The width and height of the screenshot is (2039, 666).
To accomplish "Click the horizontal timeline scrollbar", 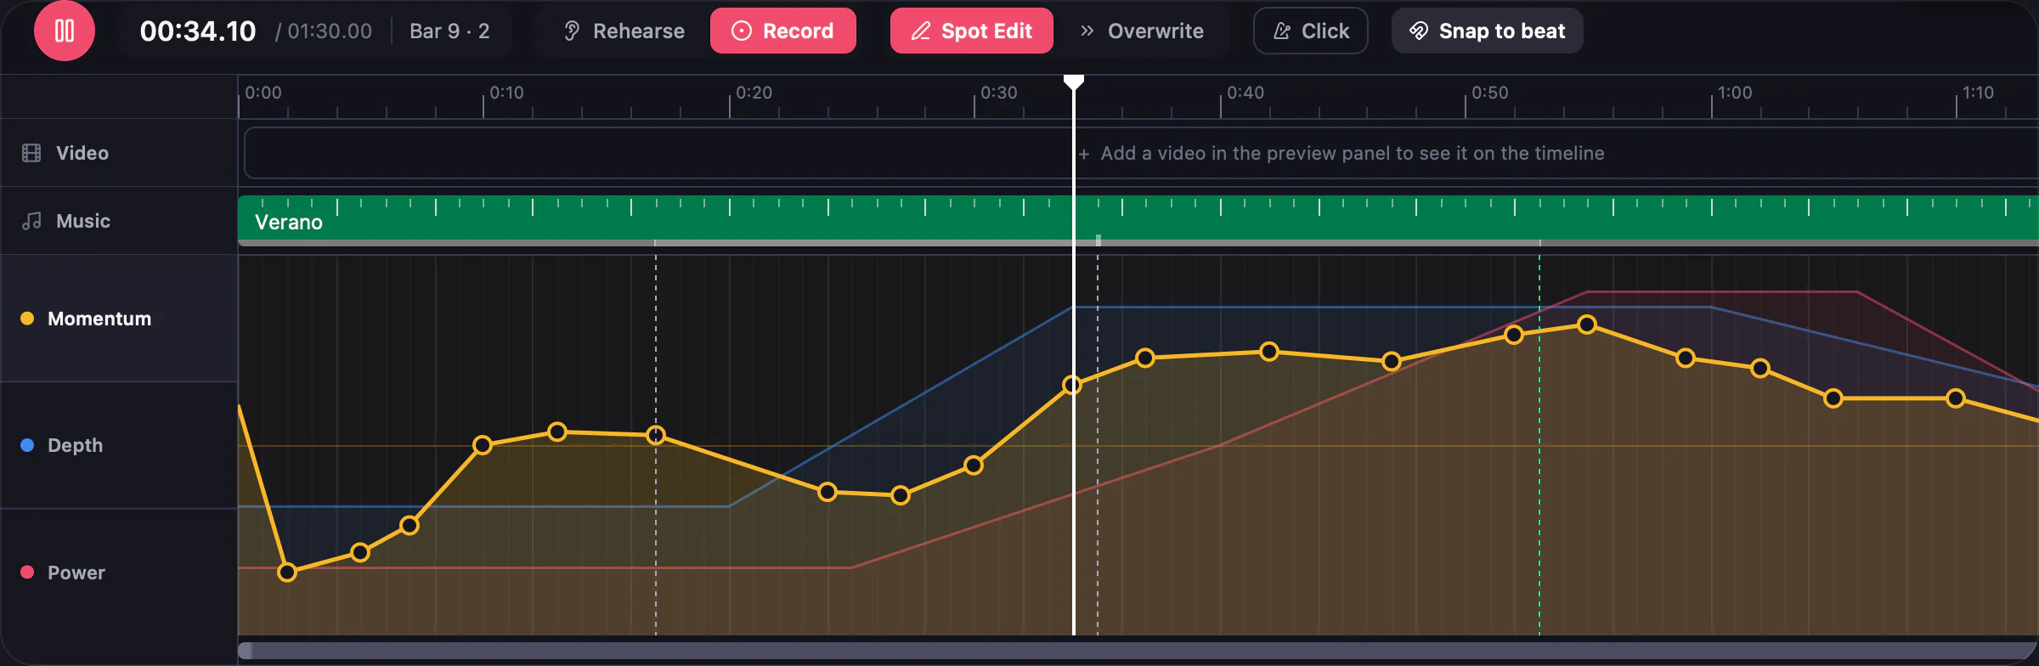I will pos(1138,651).
